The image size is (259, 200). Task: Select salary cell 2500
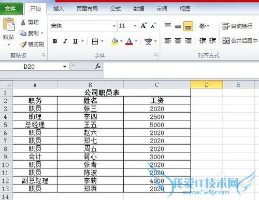coord(157,117)
